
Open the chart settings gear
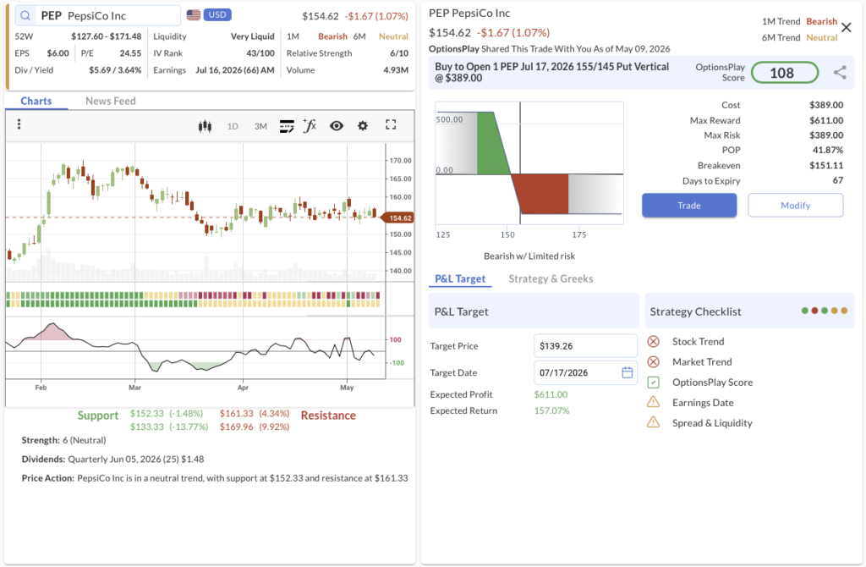[362, 125]
